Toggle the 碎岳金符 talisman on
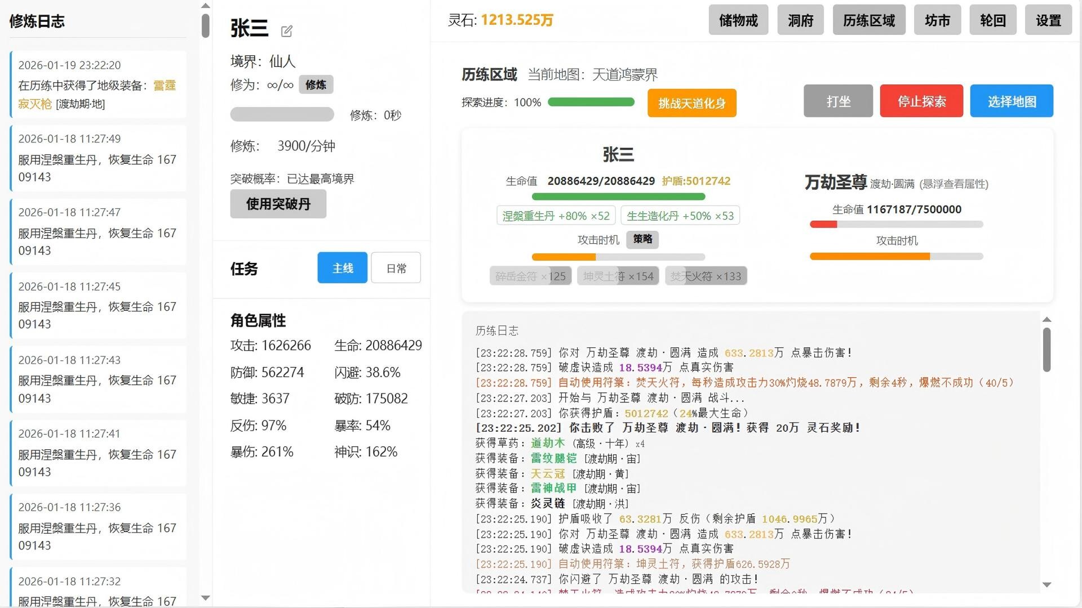The height and width of the screenshot is (608, 1082). 530,275
